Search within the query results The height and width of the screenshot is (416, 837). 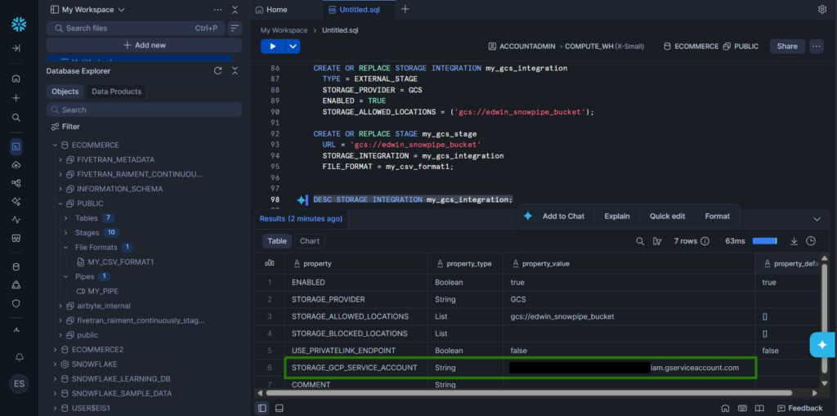point(639,241)
